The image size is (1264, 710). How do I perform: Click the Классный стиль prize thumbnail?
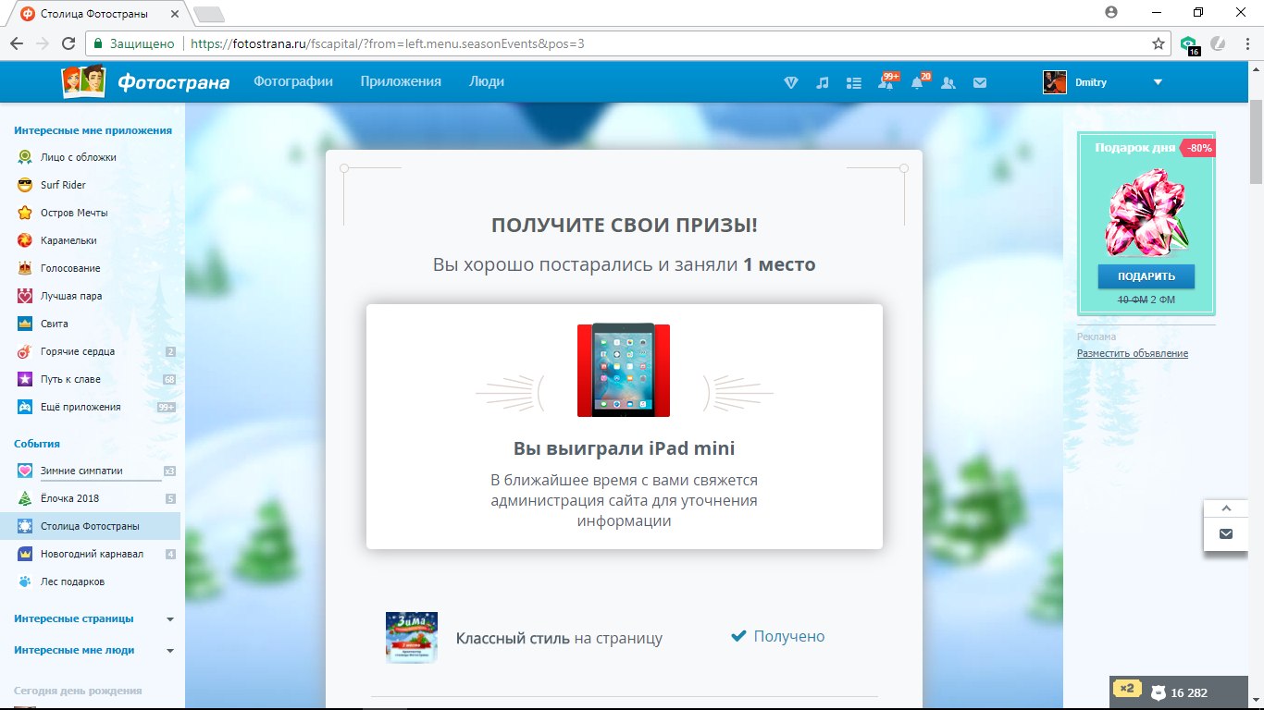coord(412,637)
